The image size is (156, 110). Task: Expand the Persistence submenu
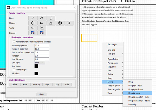[x=113, y=63]
